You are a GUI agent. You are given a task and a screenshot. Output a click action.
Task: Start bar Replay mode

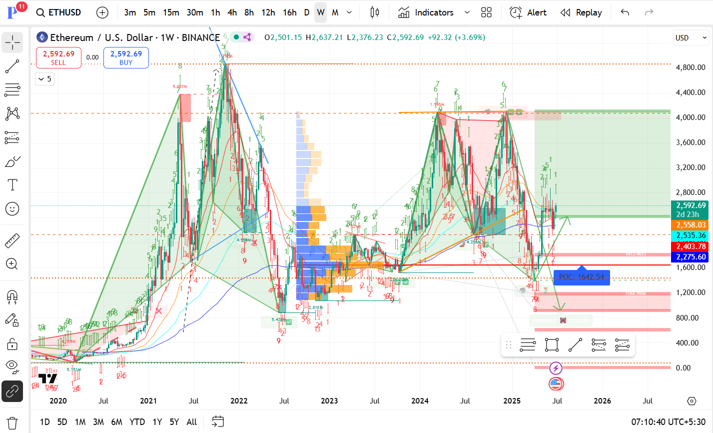(581, 12)
